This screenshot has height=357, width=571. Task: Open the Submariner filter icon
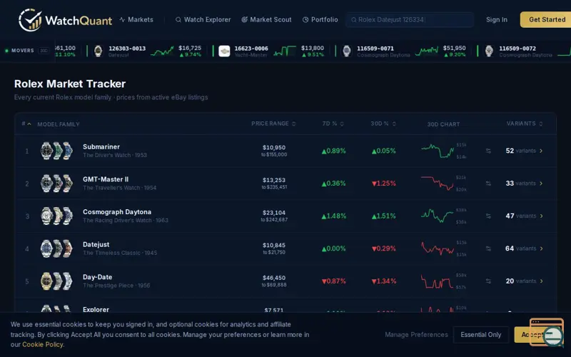488,151
